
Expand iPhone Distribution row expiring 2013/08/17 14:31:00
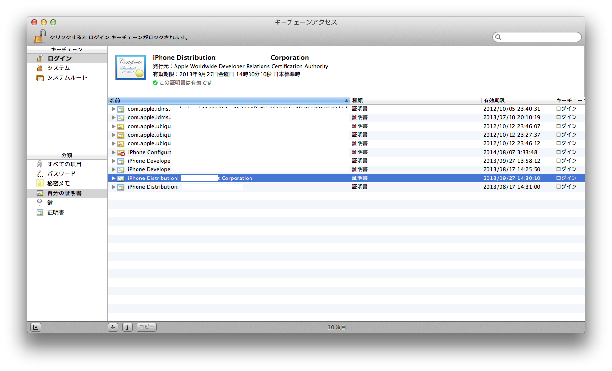pyautogui.click(x=114, y=187)
